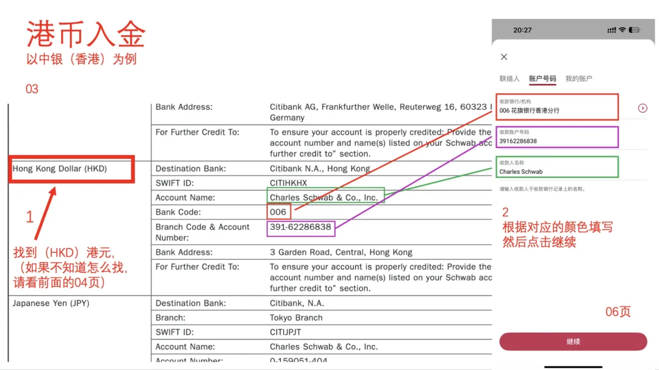659x370 pixels.
Task: Click address 3 Garden Road, Central, Hong Kong
Action: (341, 252)
